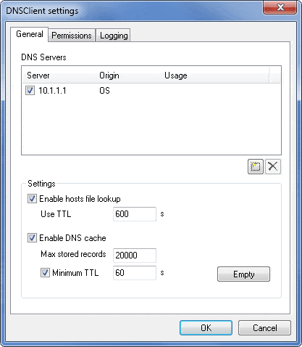Click the Empty cache button
302x347 pixels.
click(x=243, y=274)
